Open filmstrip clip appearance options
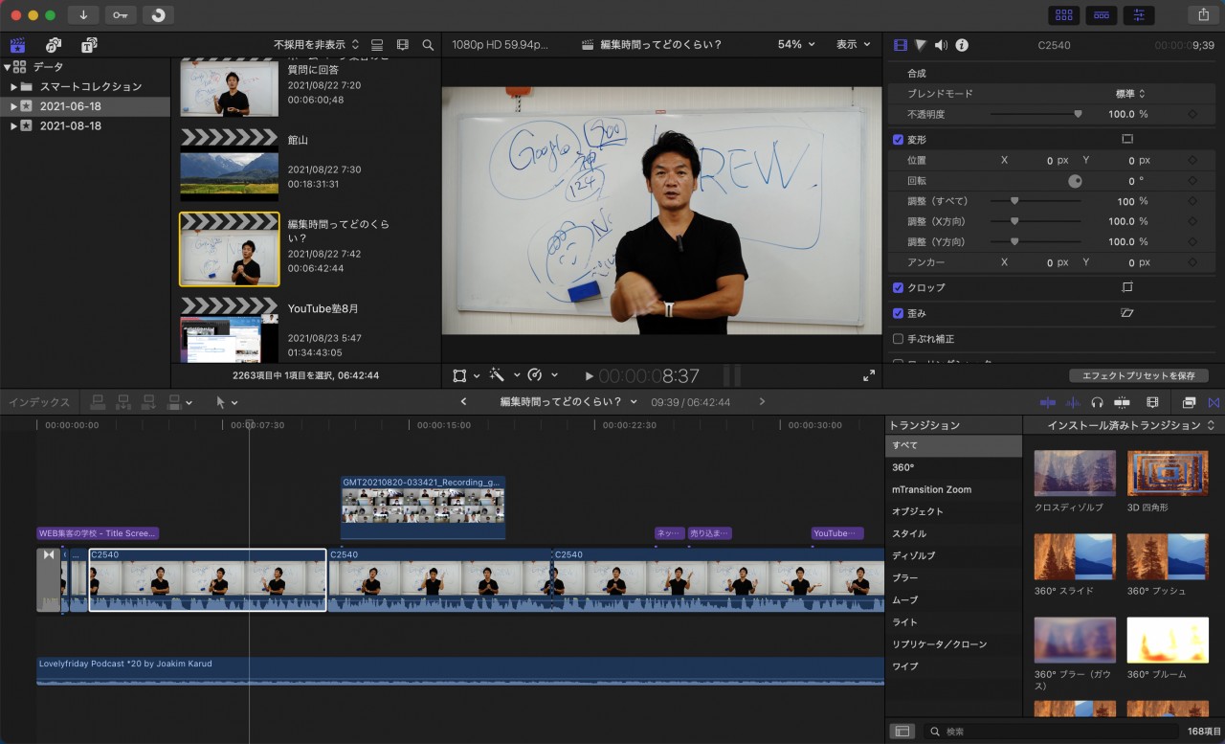This screenshot has width=1225, height=744. point(403,45)
